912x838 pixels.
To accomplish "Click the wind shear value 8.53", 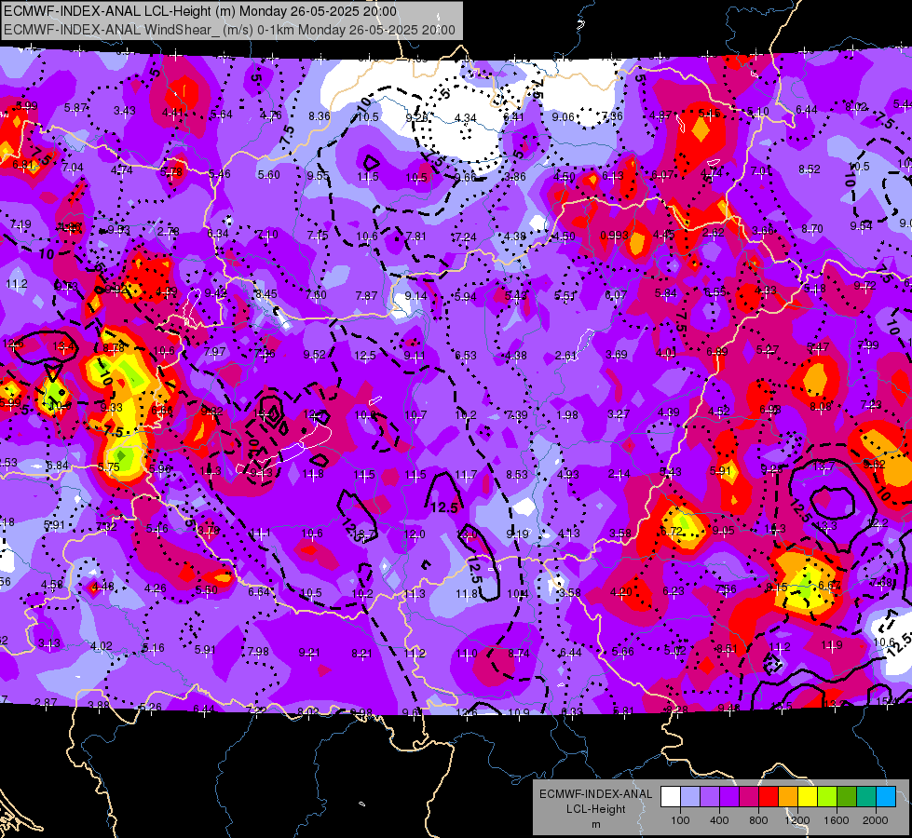I will coord(516,475).
